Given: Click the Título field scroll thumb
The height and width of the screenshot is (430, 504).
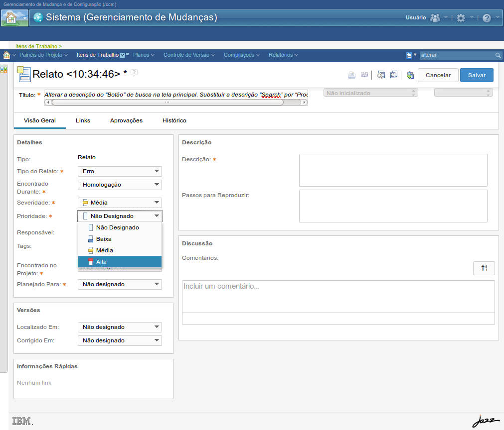Looking at the screenshot, I should tap(168, 103).
